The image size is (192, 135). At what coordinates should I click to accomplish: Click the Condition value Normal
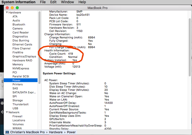(x=73, y=57)
